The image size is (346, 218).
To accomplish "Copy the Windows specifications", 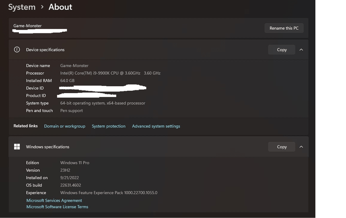I will tap(282, 147).
